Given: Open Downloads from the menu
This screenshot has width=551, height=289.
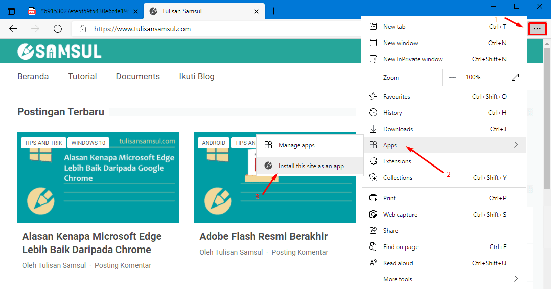Looking at the screenshot, I should (x=444, y=129).
